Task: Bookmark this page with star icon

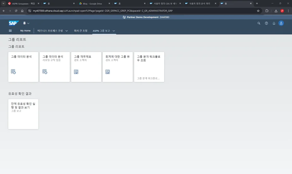Action: [258, 11]
